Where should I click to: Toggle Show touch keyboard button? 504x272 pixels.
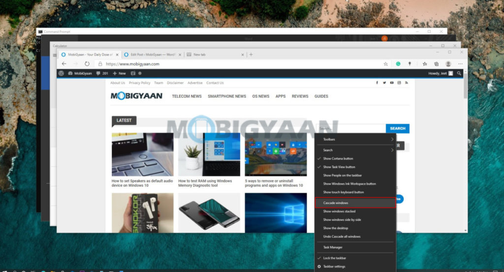pos(355,192)
